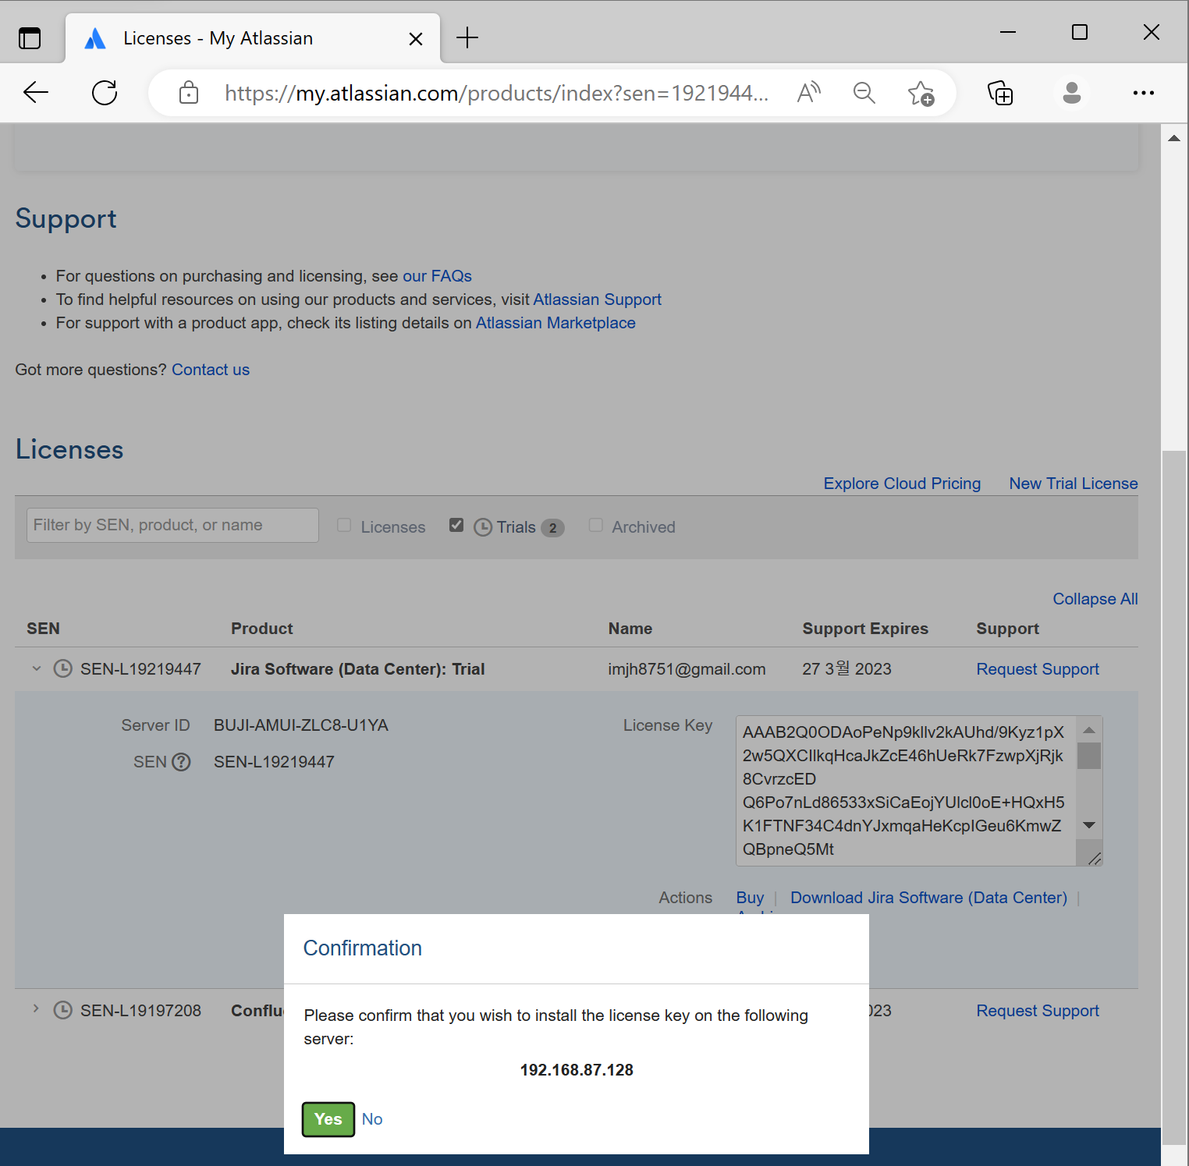View site information lock icon
This screenshot has height=1166, width=1189.
coord(189,93)
